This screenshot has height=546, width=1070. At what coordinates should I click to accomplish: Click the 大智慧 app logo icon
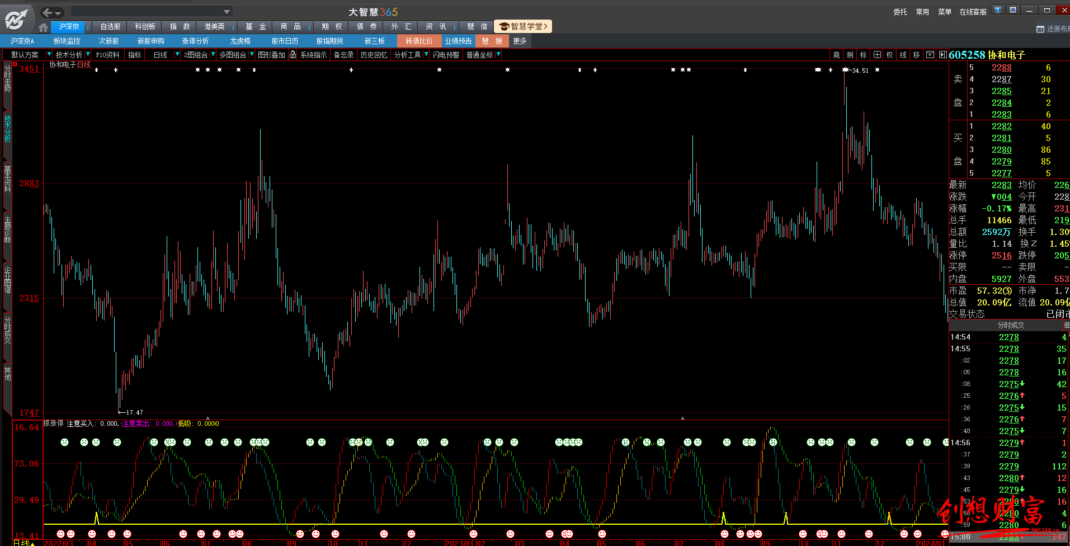(17, 20)
